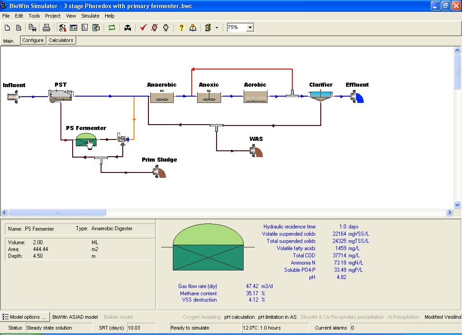Switch to the Calculators tab
This screenshot has height=335, width=462.
pyautogui.click(x=61, y=40)
